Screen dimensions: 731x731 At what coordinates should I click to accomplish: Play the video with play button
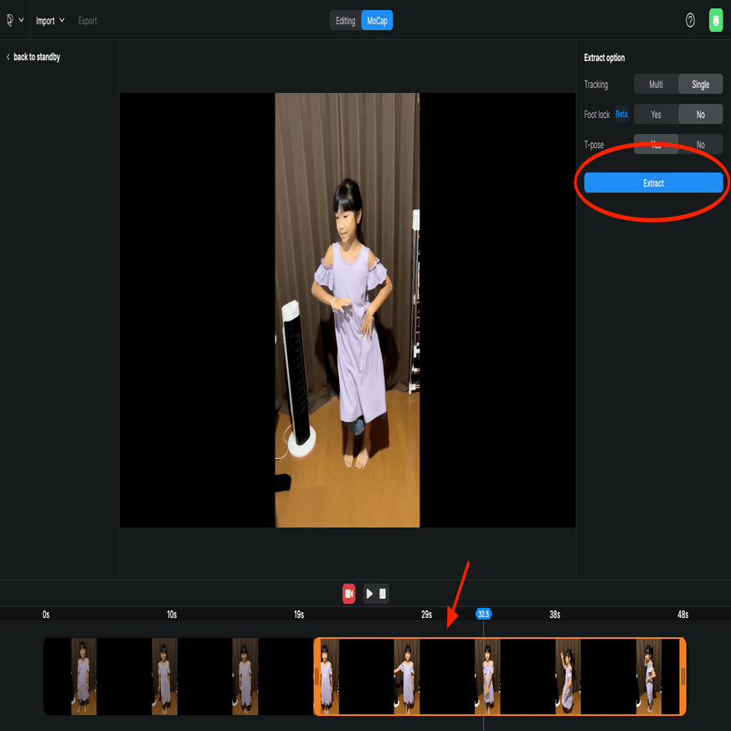tap(370, 594)
